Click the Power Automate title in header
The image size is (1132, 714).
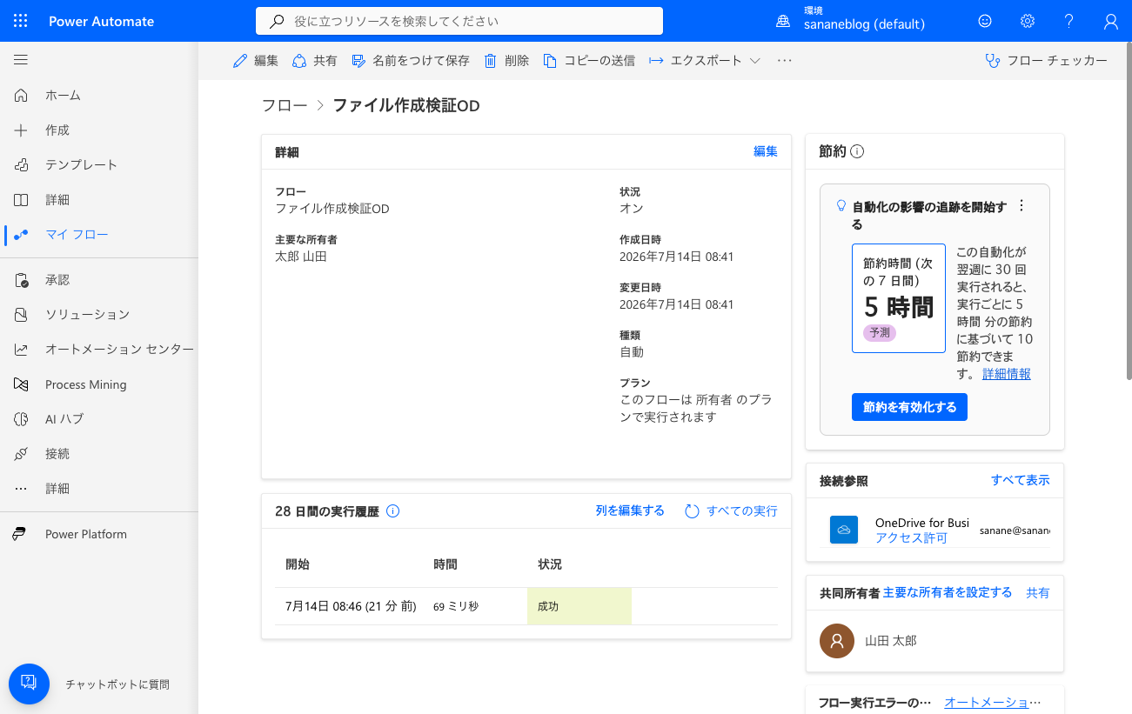point(102,21)
